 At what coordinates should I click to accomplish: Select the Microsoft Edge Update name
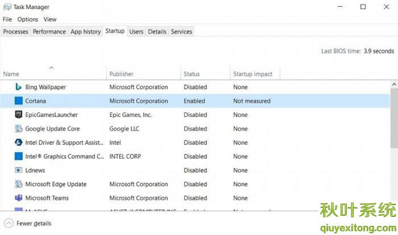click(56, 184)
